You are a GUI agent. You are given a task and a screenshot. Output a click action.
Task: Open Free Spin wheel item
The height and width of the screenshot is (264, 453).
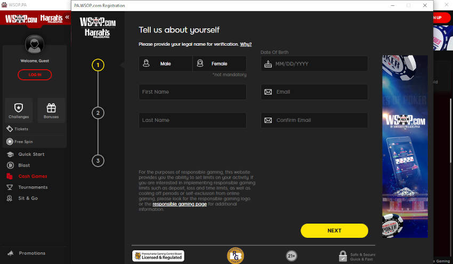20,142
